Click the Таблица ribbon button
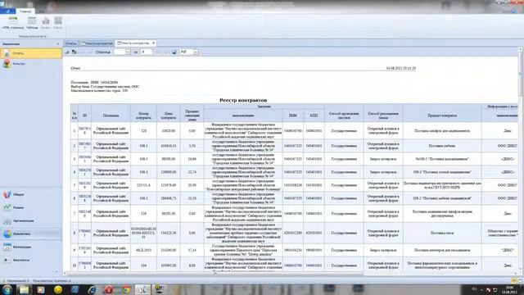Screen dimensions: 524x295 pyautogui.click(x=32, y=23)
